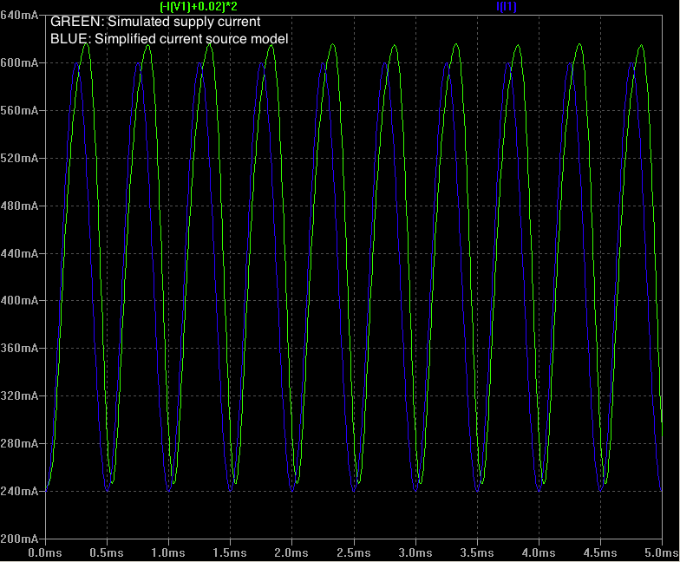Click the 600mA y-axis label
The image size is (680, 562).
click(x=19, y=62)
